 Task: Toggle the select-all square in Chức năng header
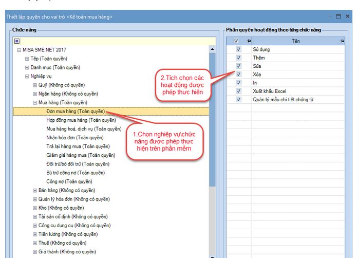pos(17,41)
